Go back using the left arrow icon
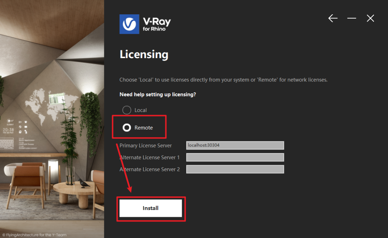This screenshot has height=238, width=388. point(333,18)
